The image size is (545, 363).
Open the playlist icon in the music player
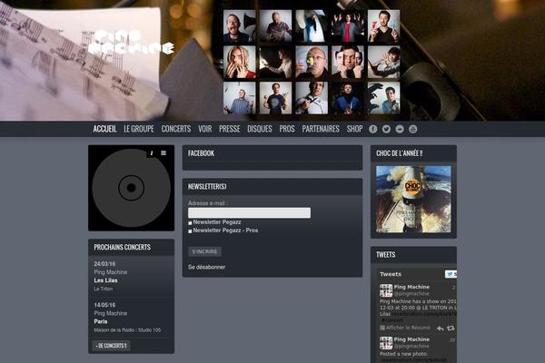163,153
